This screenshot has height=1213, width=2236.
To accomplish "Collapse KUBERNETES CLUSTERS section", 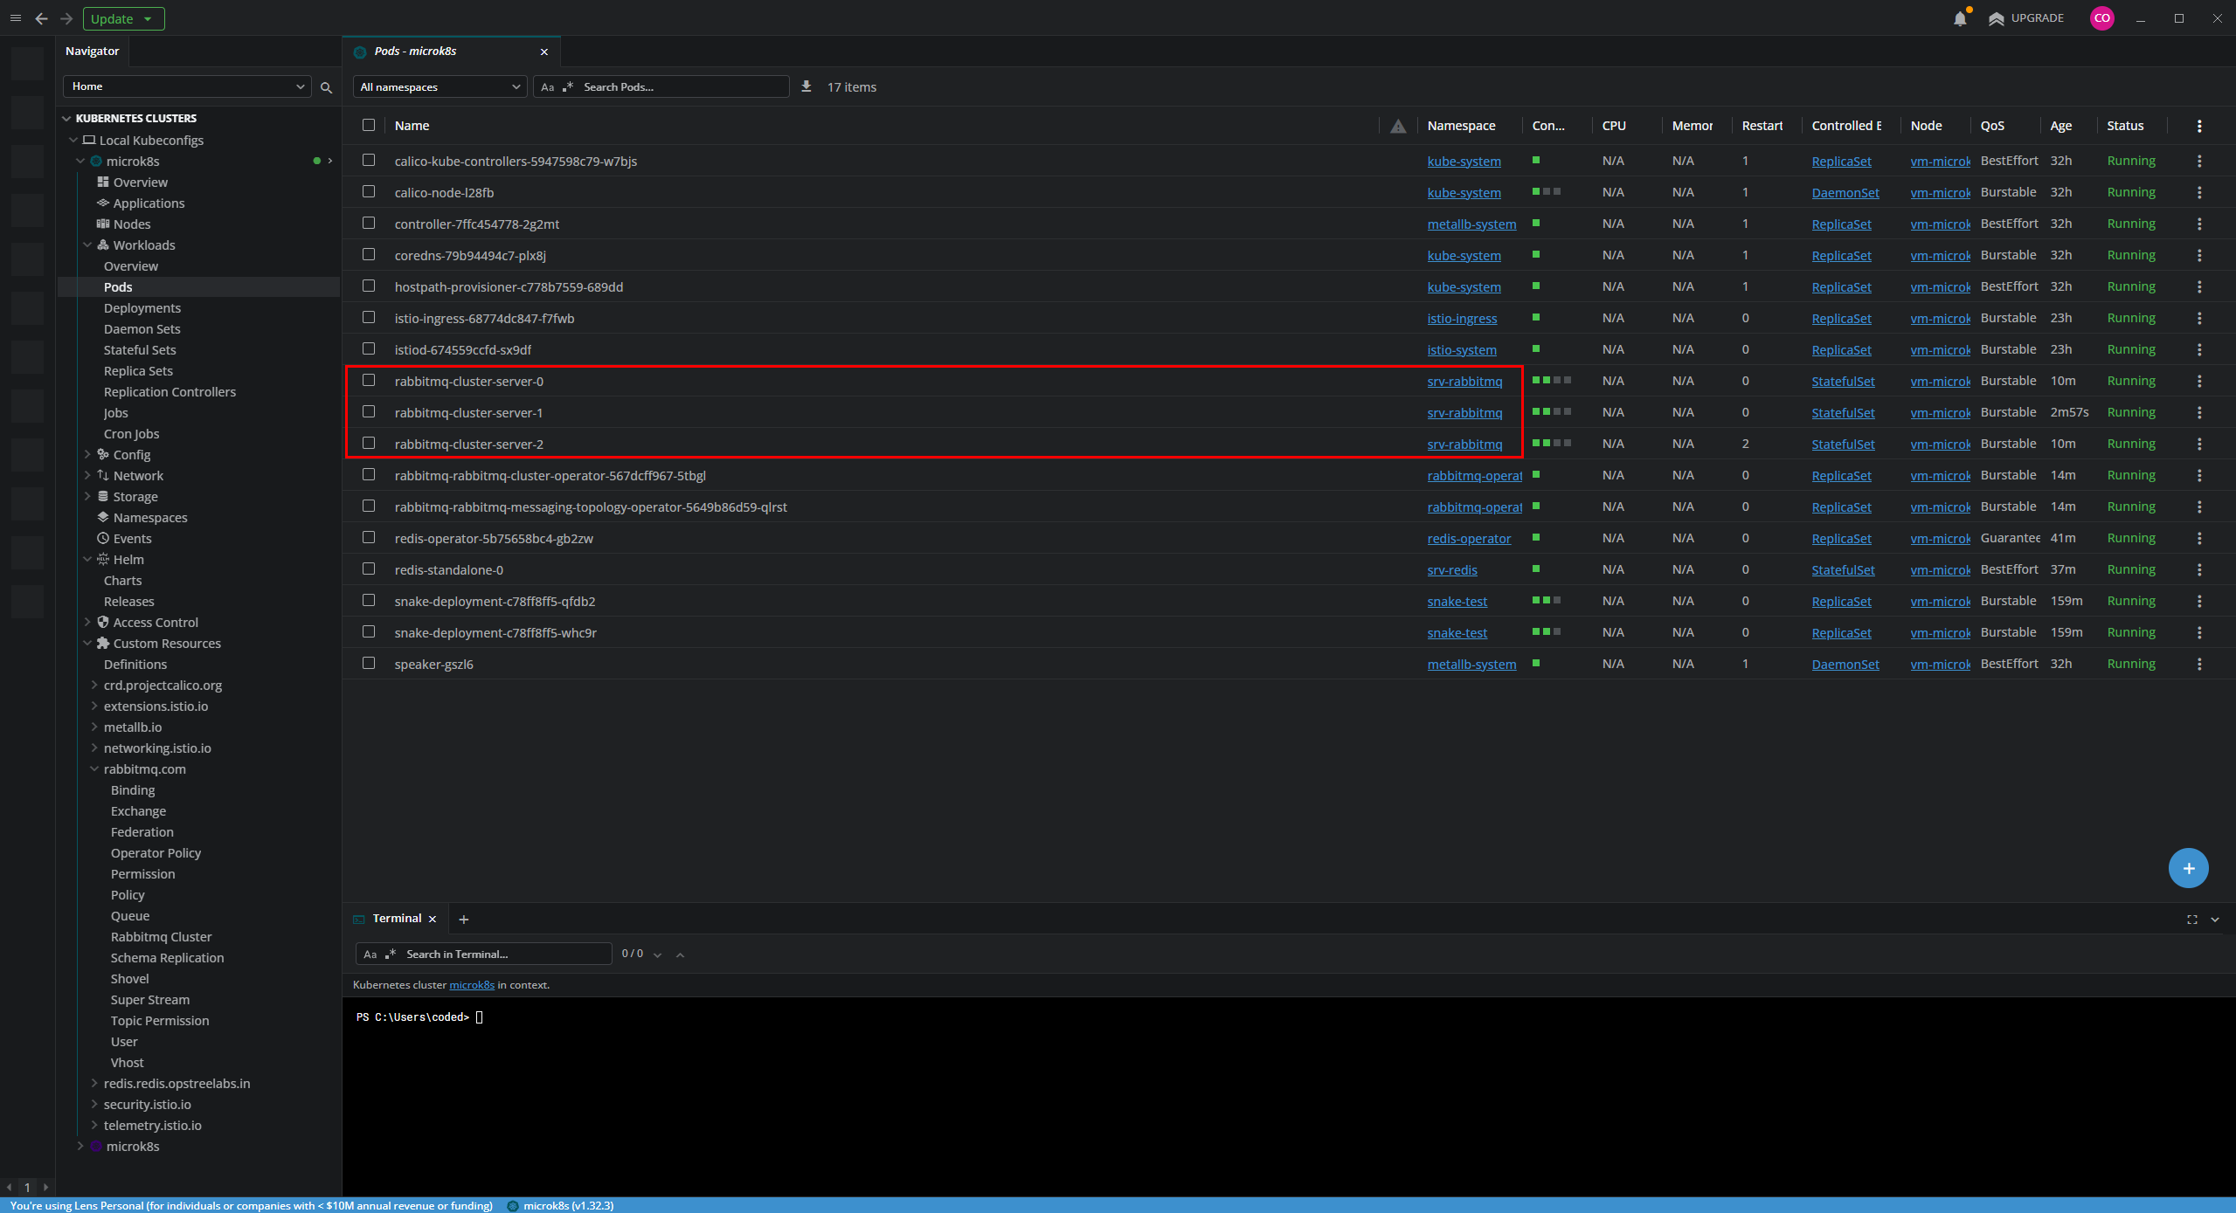I will [x=66, y=118].
